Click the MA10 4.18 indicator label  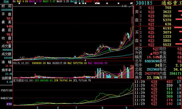[36, 1]
